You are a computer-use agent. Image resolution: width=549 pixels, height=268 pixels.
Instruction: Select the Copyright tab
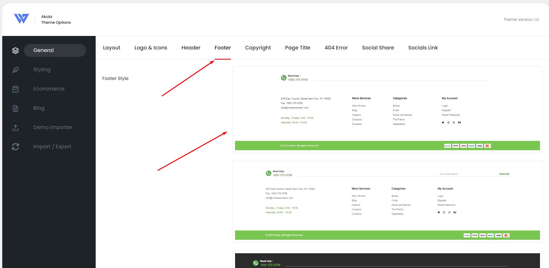[x=258, y=48]
